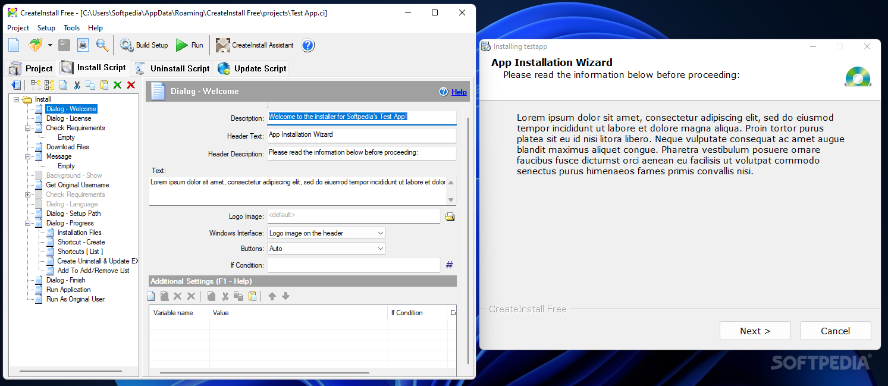This screenshot has width=888, height=386.
Task: Open project using the folder icon
Action: tap(35, 45)
